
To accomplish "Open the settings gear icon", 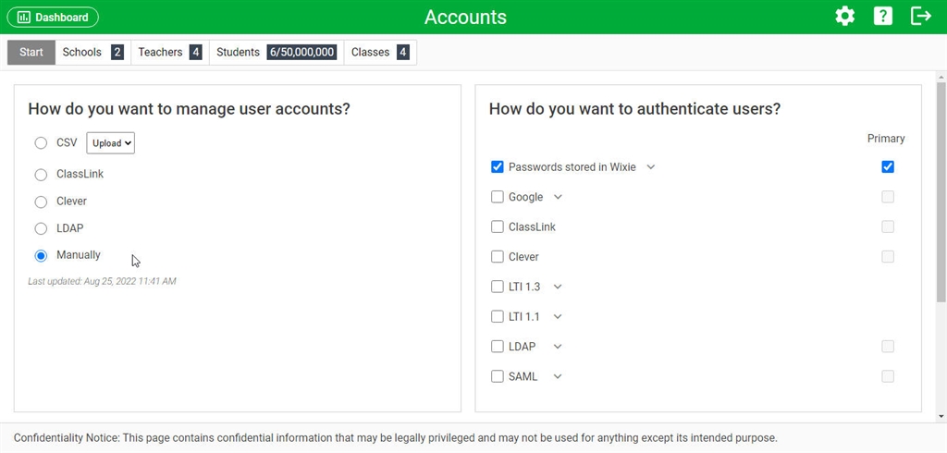I will (x=845, y=17).
